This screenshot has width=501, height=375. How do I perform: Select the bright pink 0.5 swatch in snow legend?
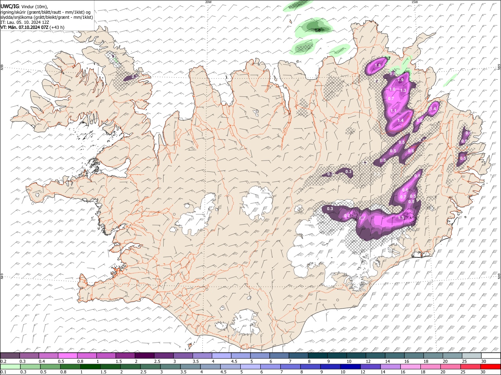pyautogui.click(x=68, y=355)
